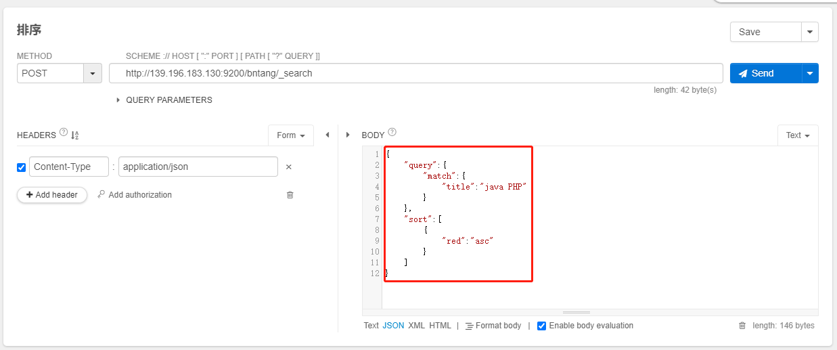Expand the QUERY PARAMETERS section
The image size is (837, 350).
[x=164, y=100]
